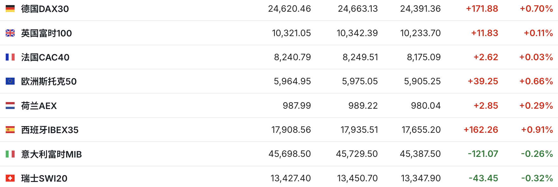Click the MIB percent change -0.26%

[537, 154]
